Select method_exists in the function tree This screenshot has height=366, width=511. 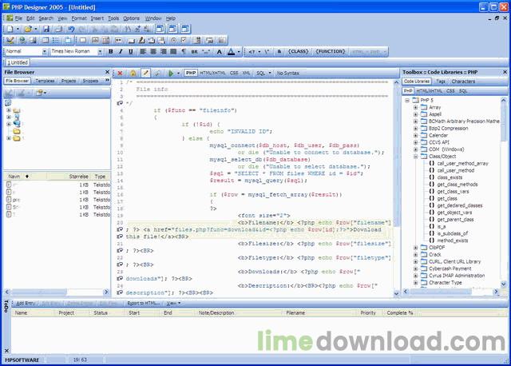453,241
